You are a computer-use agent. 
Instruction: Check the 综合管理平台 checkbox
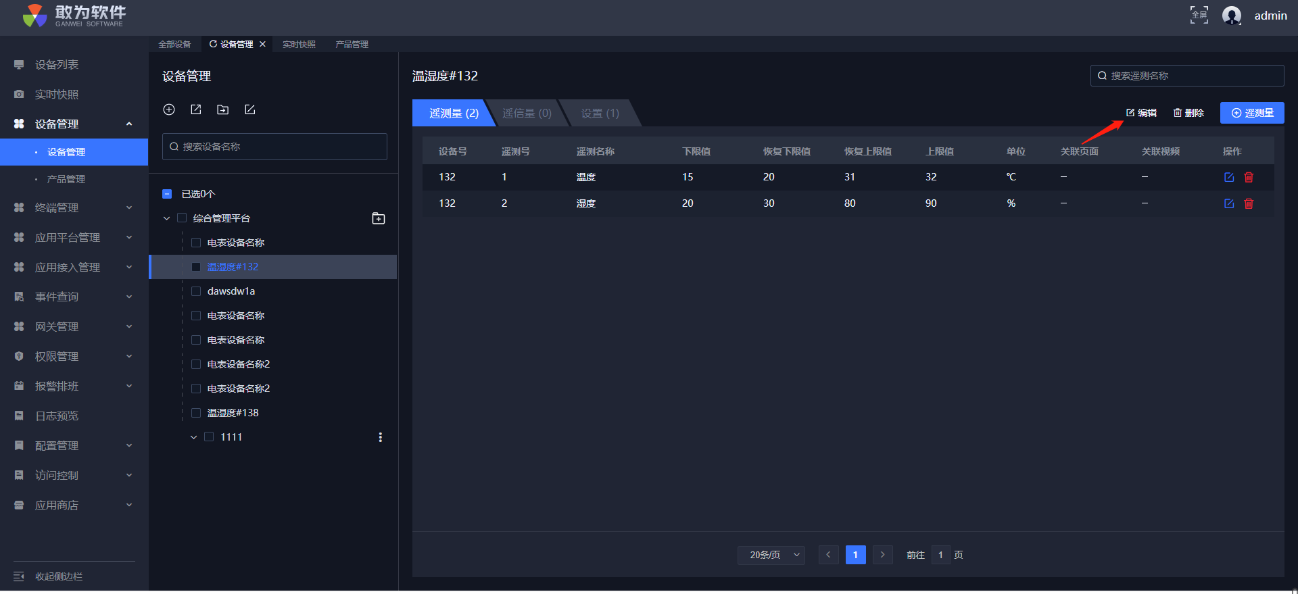pos(182,218)
